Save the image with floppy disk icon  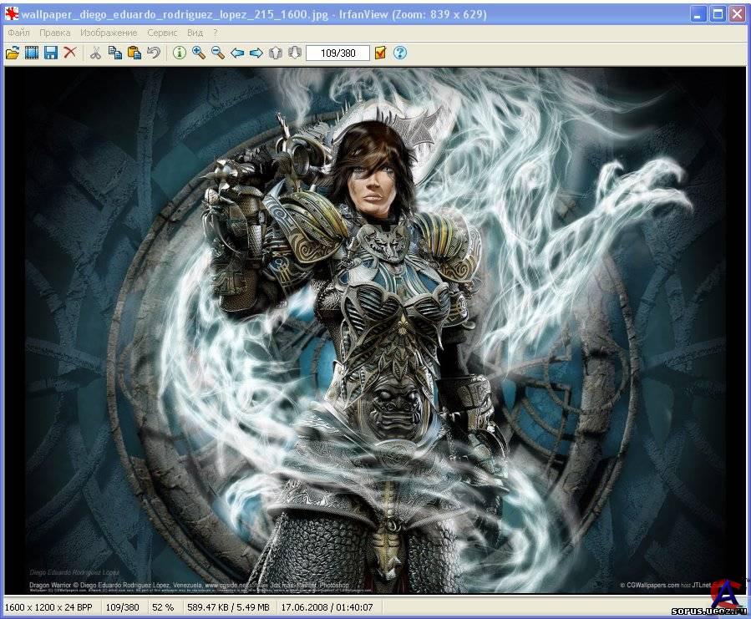pyautogui.click(x=51, y=53)
